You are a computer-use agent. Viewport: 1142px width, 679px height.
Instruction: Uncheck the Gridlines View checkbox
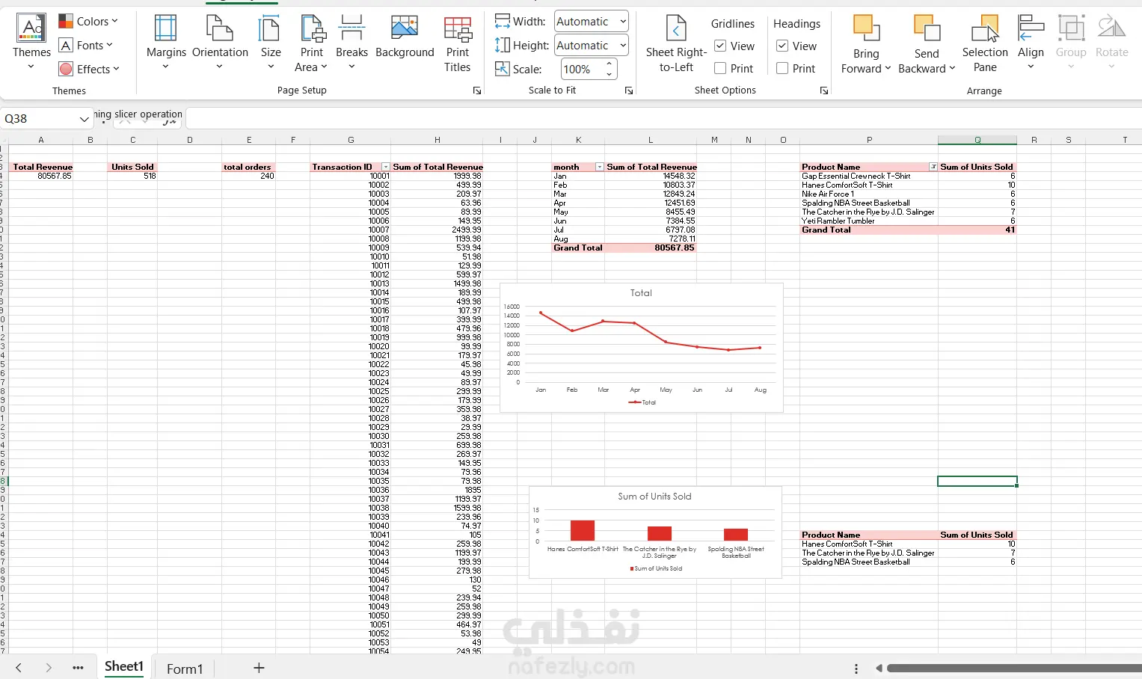(720, 46)
